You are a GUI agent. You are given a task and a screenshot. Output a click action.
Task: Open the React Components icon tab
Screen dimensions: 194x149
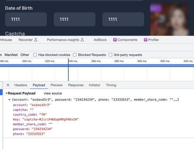click(115, 40)
